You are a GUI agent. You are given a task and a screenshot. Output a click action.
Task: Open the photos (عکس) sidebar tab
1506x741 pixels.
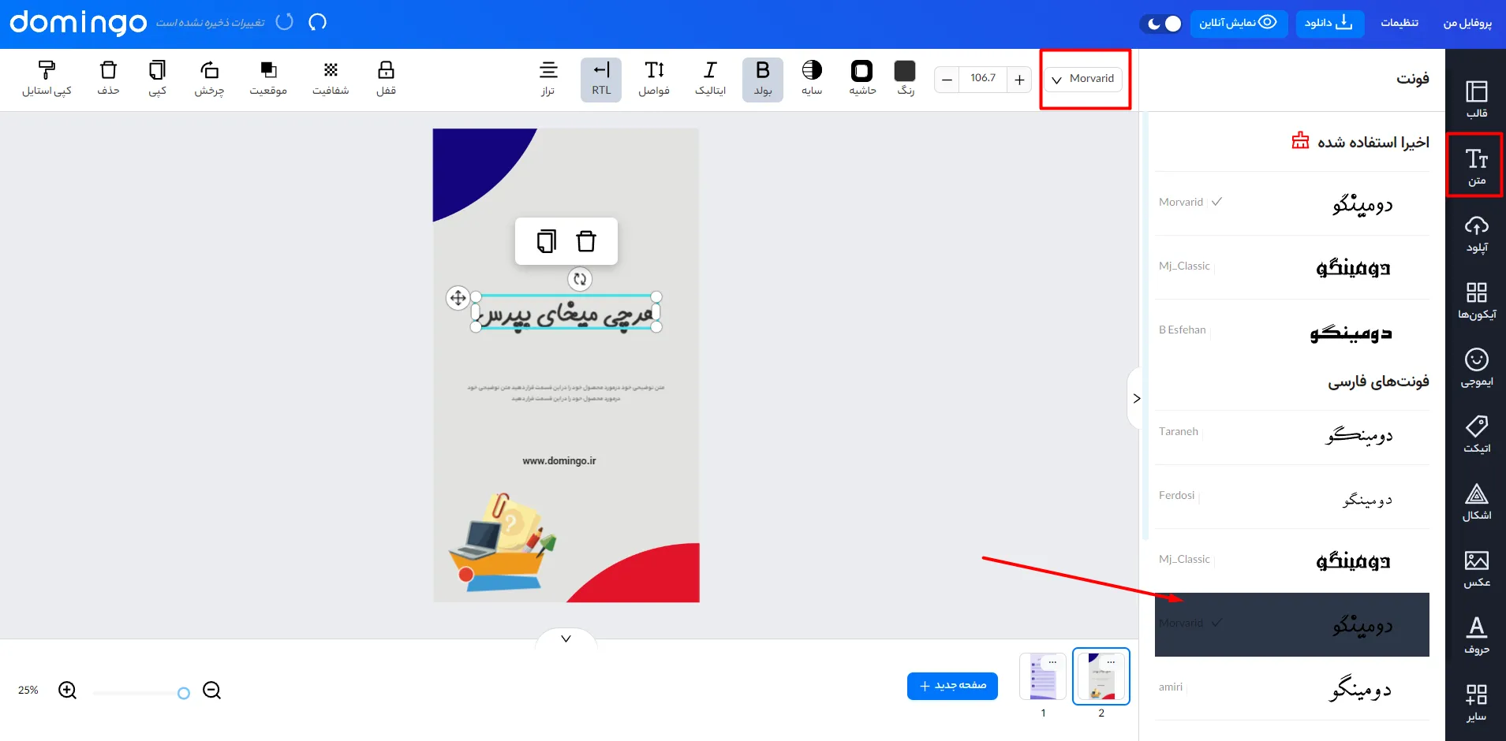1476,568
